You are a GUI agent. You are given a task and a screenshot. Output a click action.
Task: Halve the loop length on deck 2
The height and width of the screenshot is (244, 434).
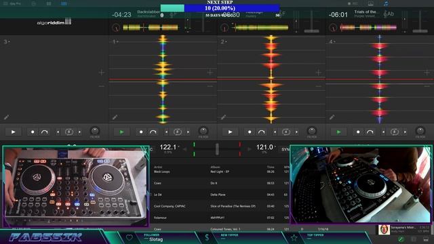tap(275, 132)
